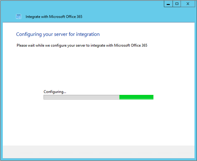This screenshot has height=161, width=197.
Task: Click where the green and gray progress segments meet
Action: 119,97
